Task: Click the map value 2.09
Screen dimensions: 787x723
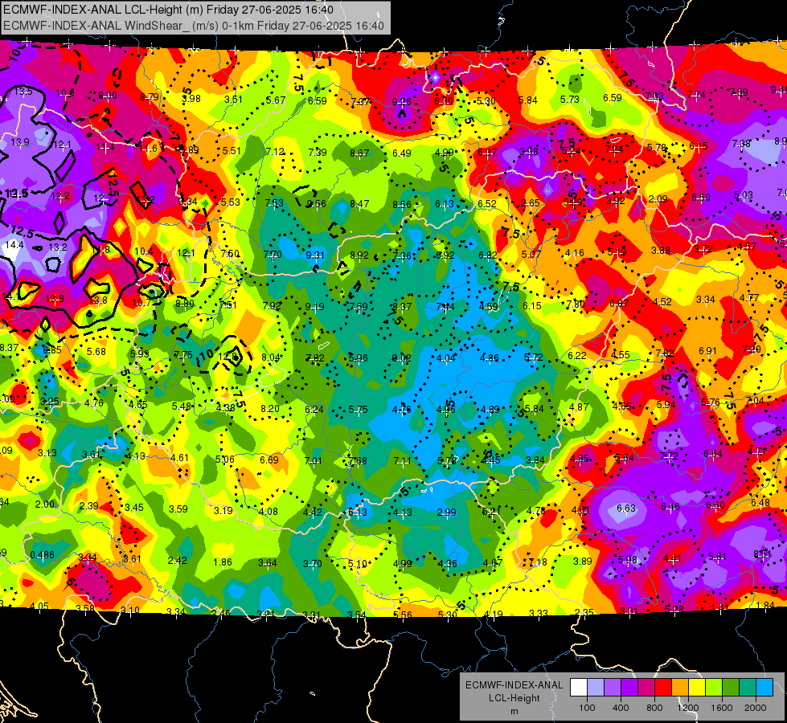Action: tap(658, 198)
